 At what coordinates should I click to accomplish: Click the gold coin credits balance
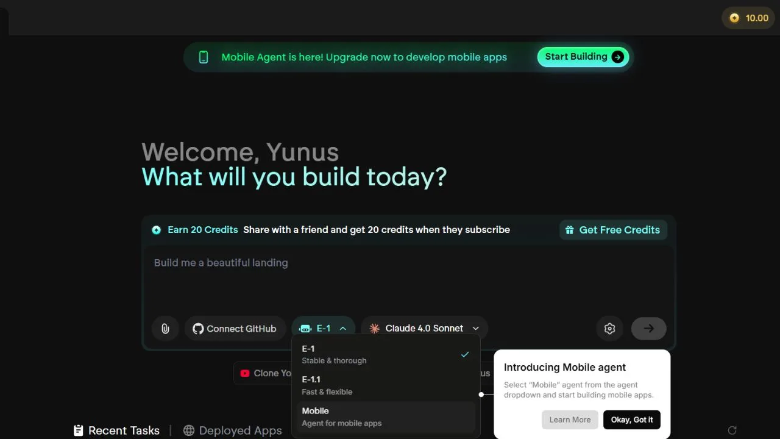pyautogui.click(x=748, y=18)
